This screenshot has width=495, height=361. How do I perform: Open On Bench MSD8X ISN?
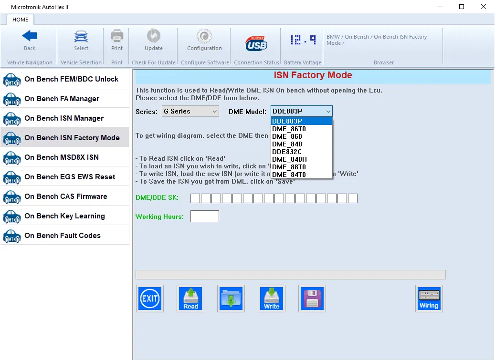coord(65,157)
